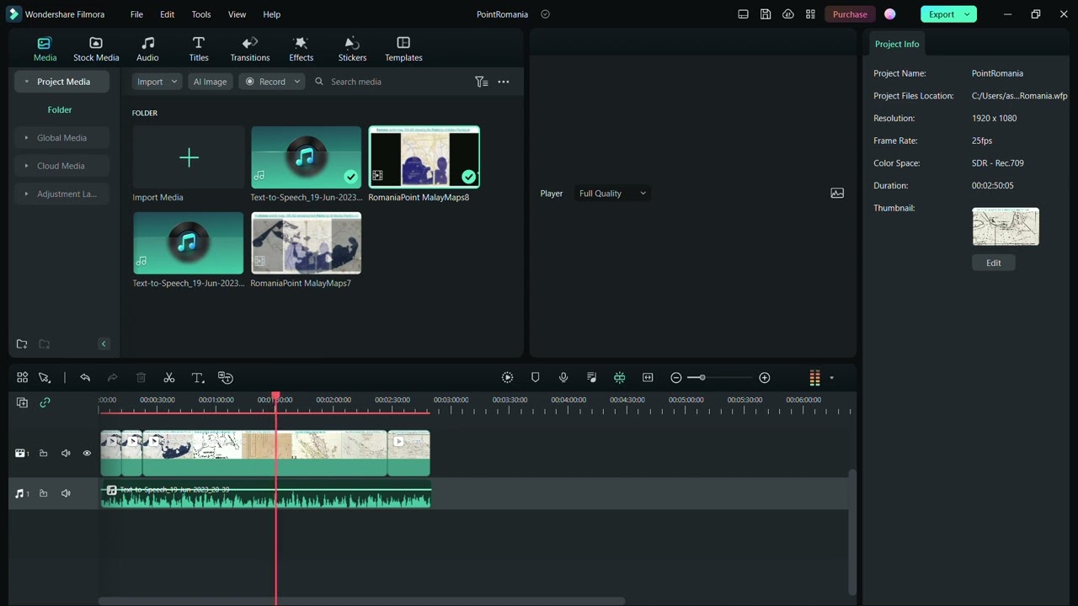The height and width of the screenshot is (606, 1078).
Task: Zoom in the timeline with plus button
Action: point(765,378)
